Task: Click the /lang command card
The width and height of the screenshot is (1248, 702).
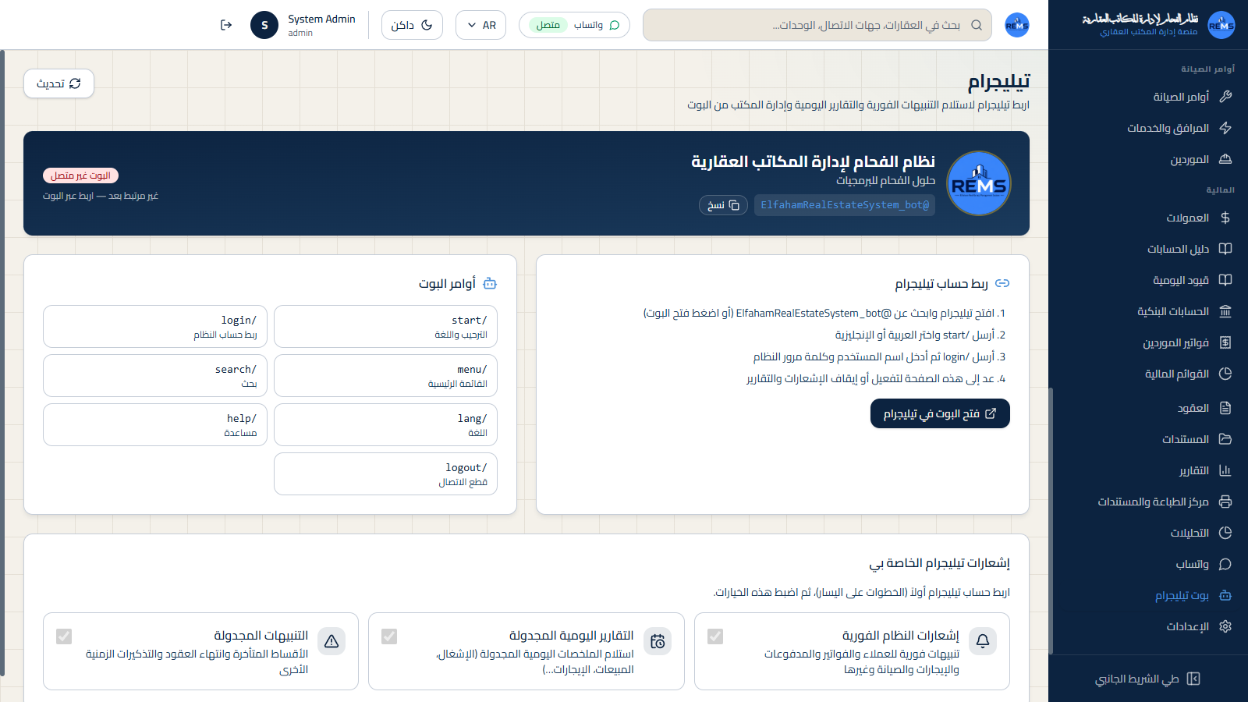Action: (385, 424)
